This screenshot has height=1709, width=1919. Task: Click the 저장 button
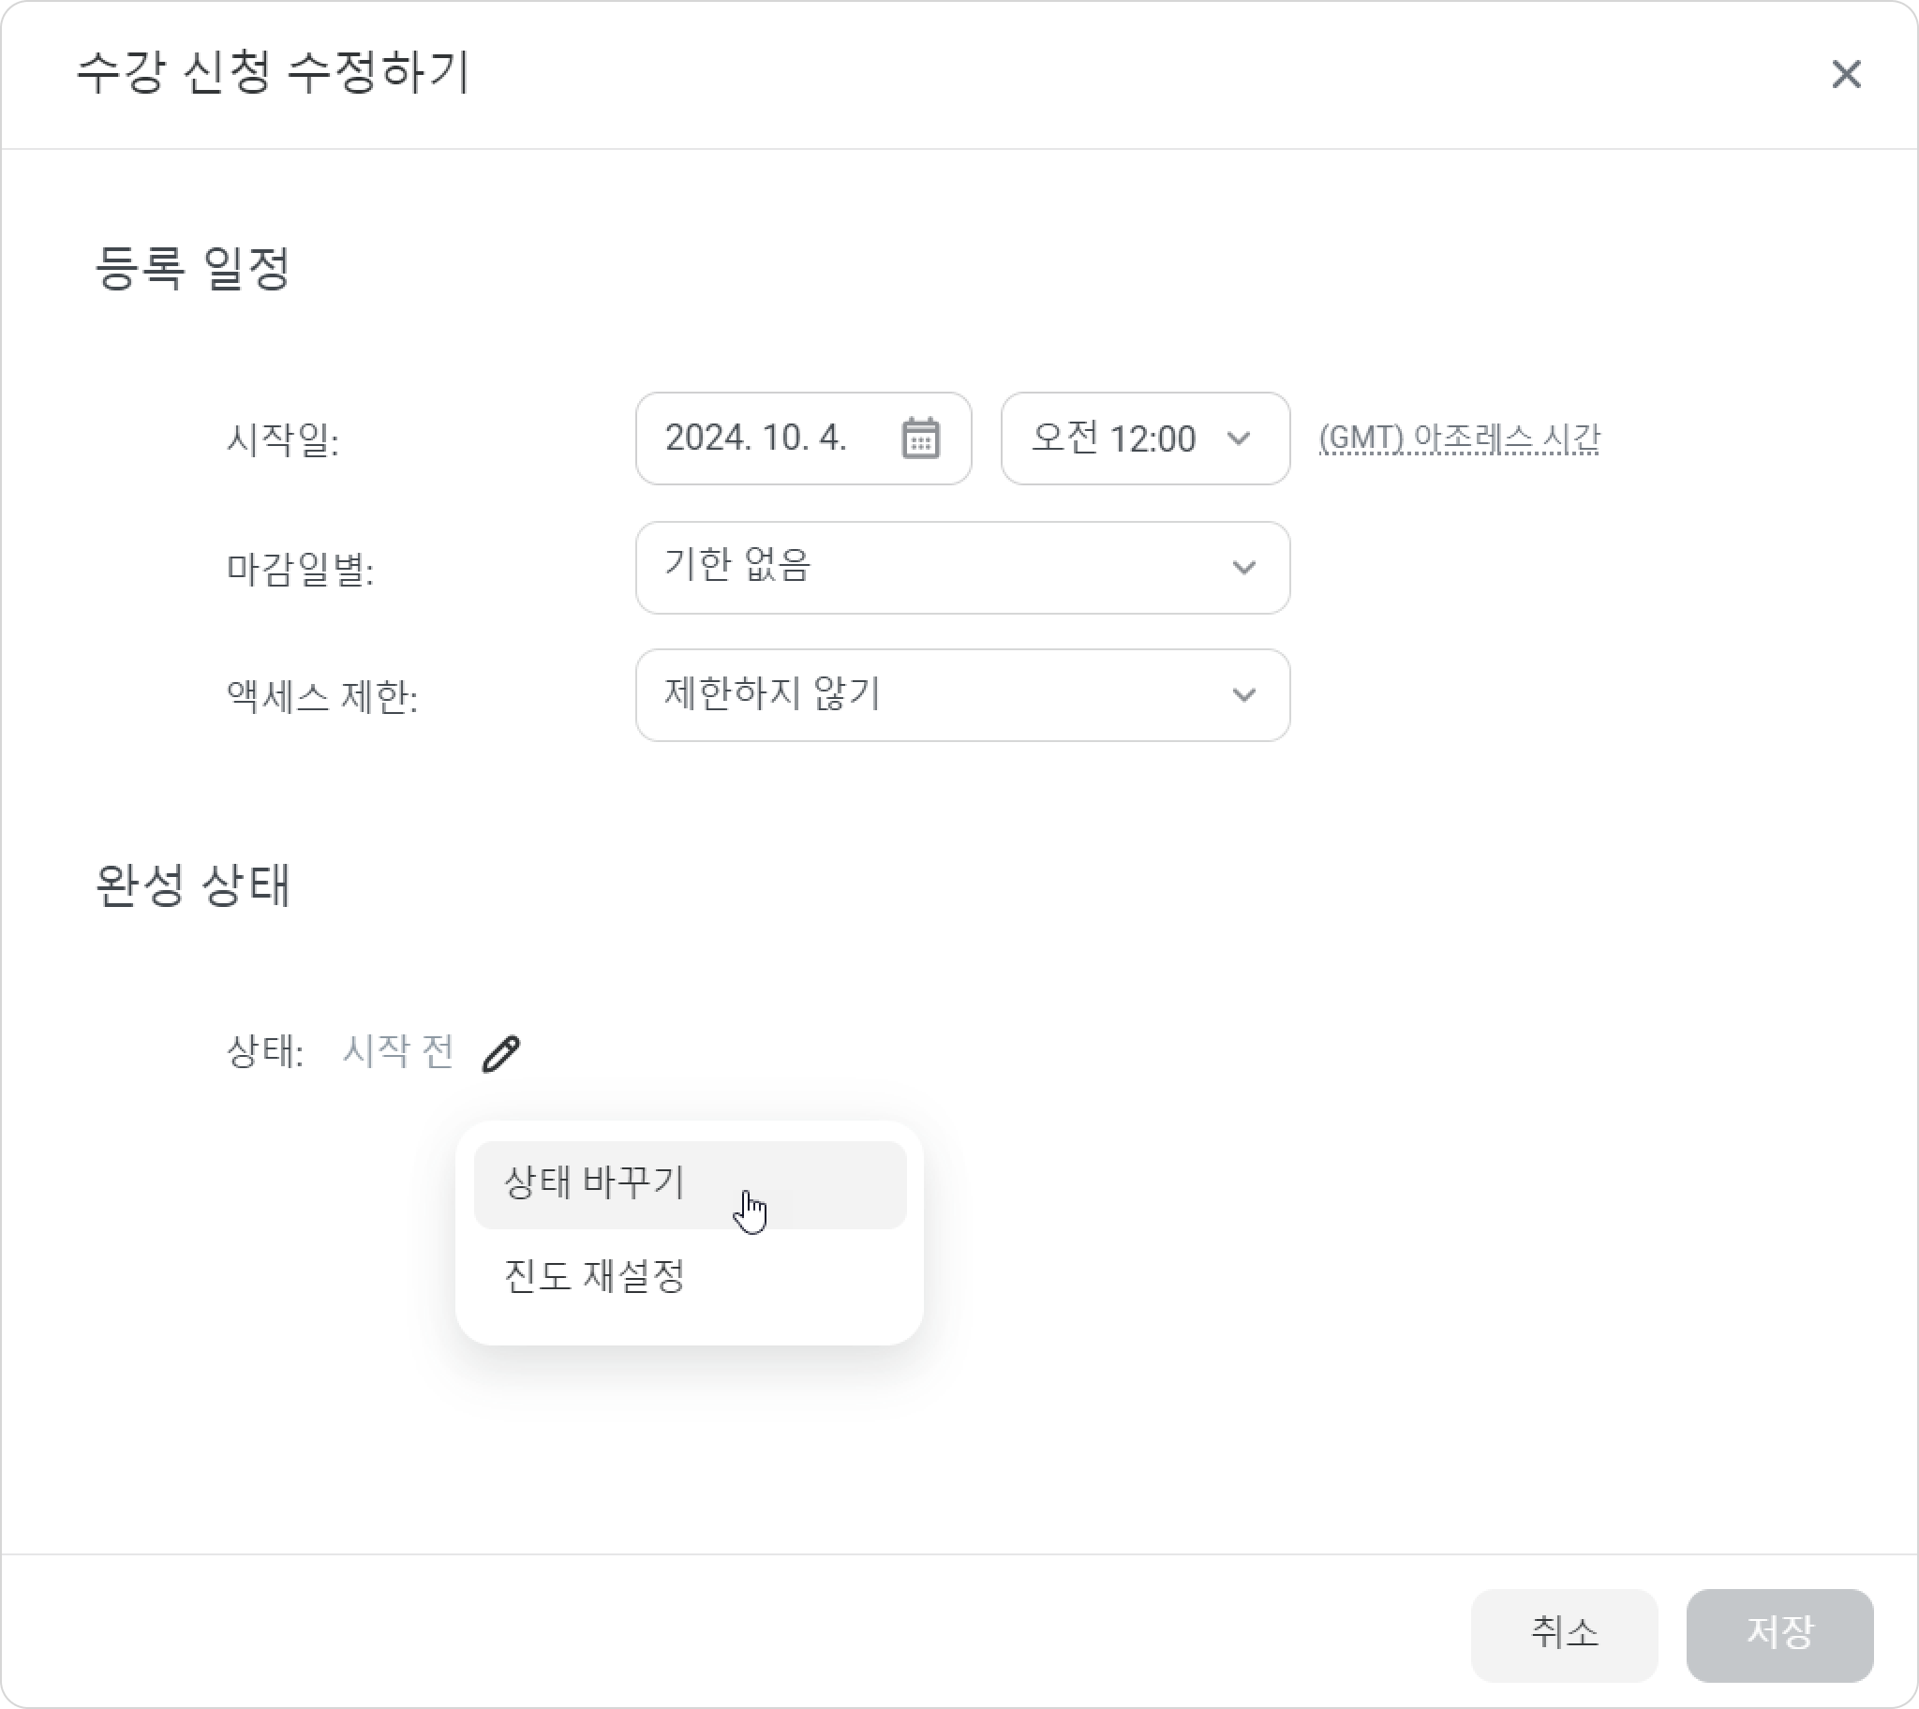pyautogui.click(x=1780, y=1634)
